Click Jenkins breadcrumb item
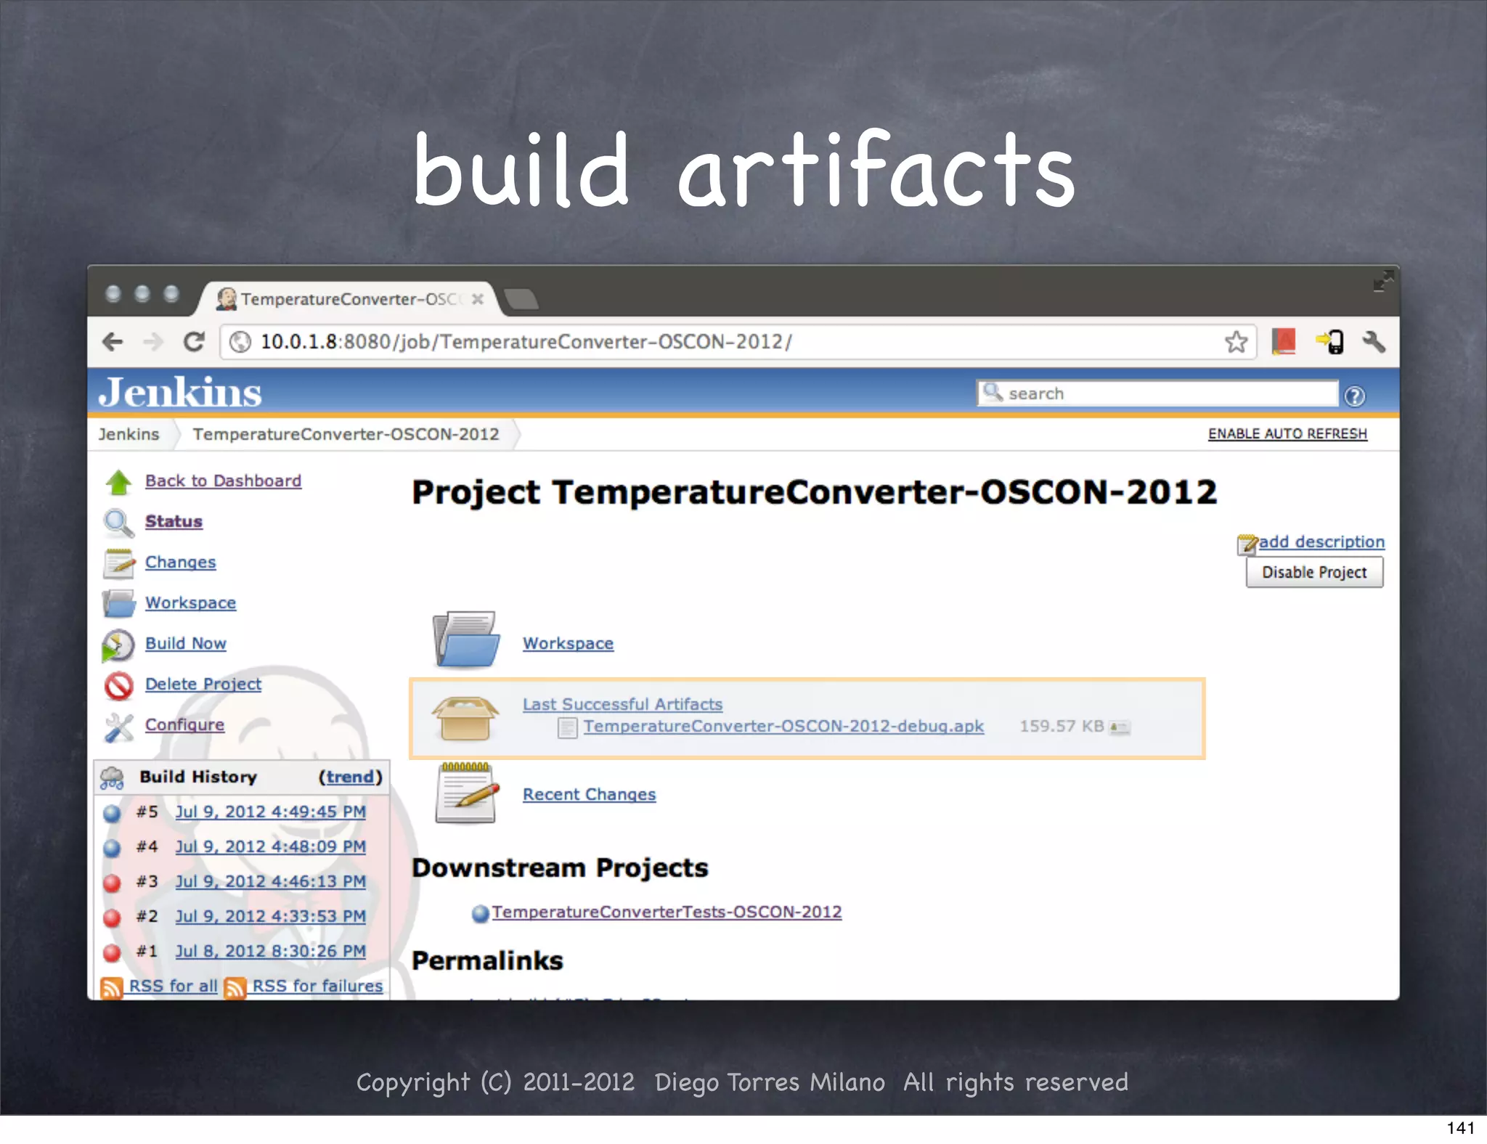1487x1144 pixels. [129, 434]
